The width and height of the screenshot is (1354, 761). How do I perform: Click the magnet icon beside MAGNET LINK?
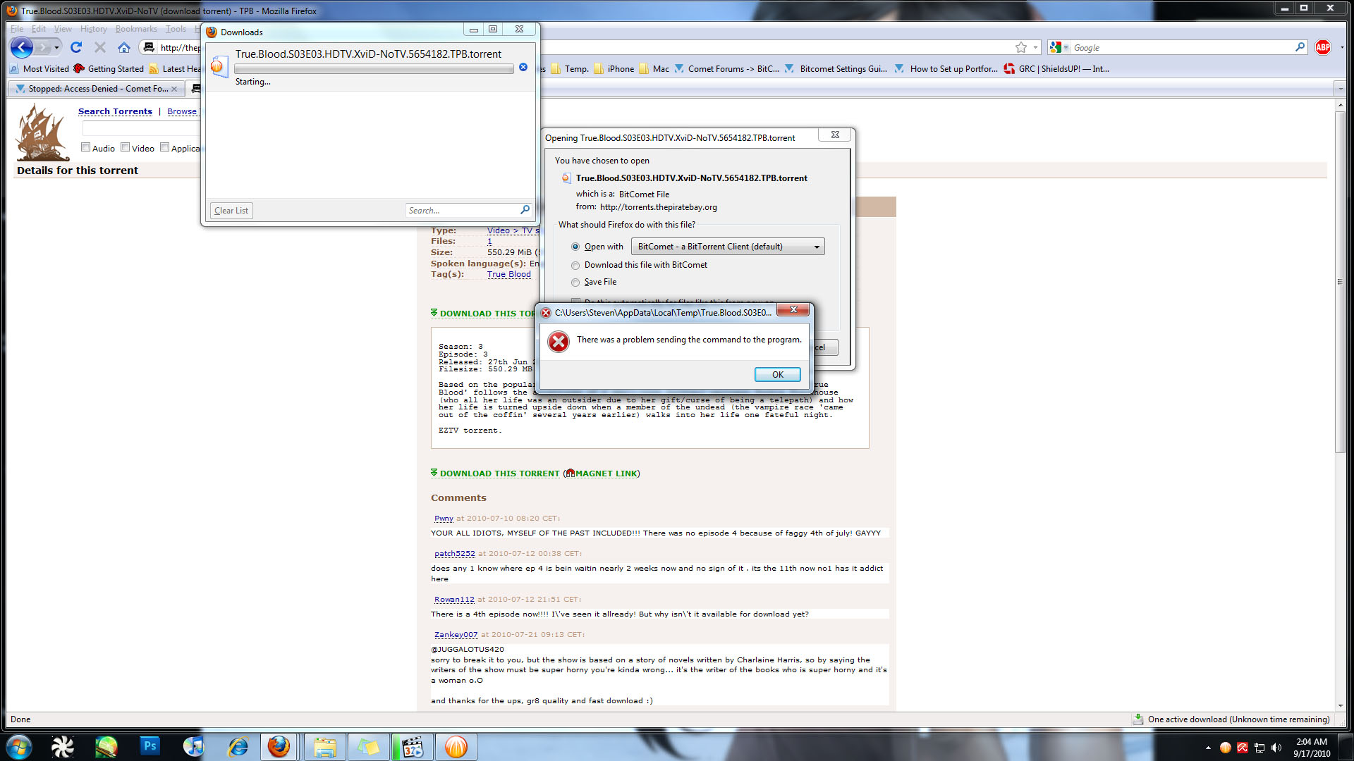coord(570,474)
